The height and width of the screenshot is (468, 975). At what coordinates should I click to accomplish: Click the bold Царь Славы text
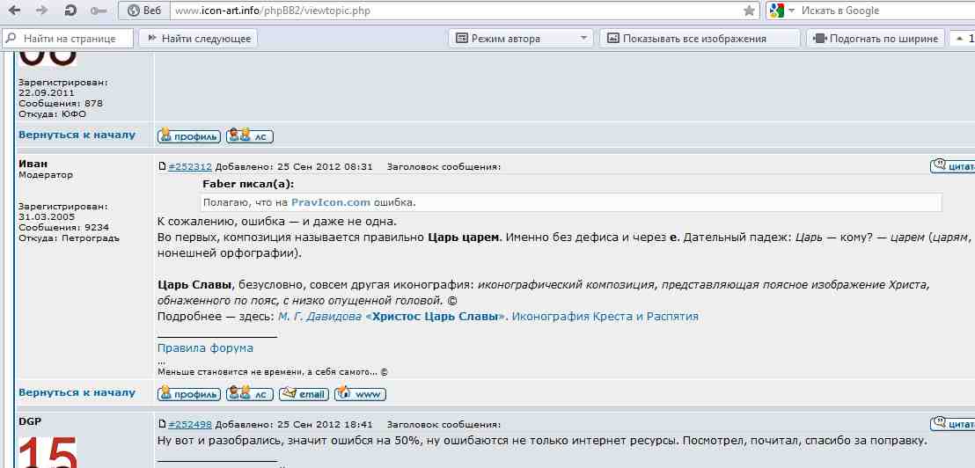click(196, 285)
